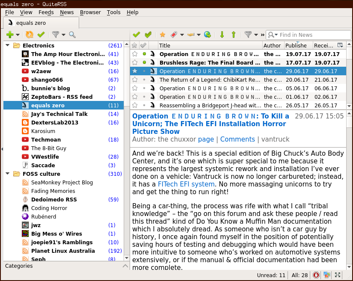
Task: Open the Add feed dropdown arrow
Action: (18, 35)
